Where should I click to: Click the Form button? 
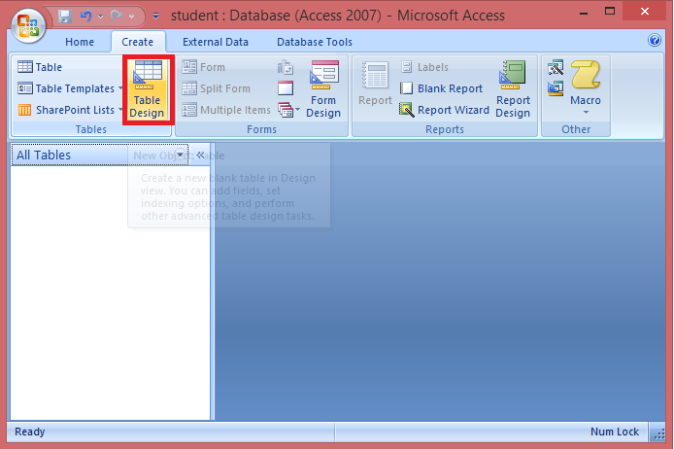[x=203, y=67]
